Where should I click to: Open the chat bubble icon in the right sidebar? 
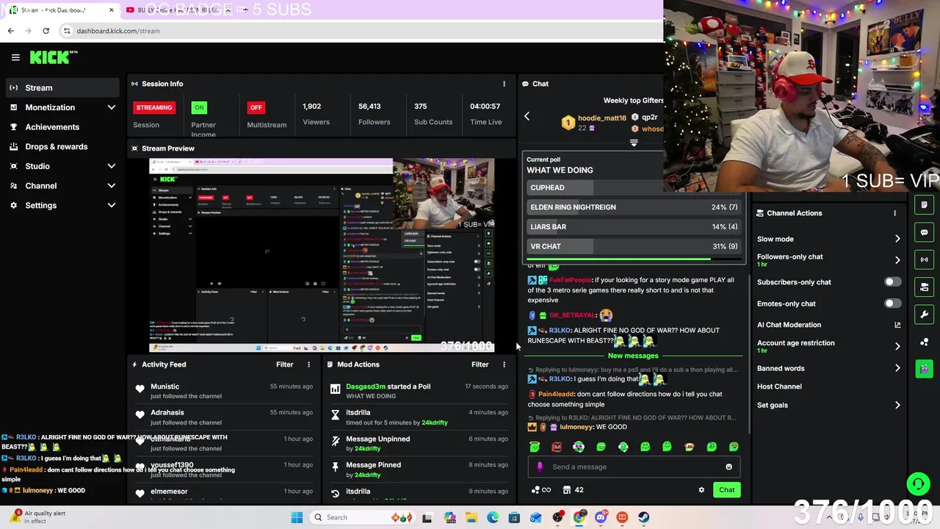[x=925, y=232]
